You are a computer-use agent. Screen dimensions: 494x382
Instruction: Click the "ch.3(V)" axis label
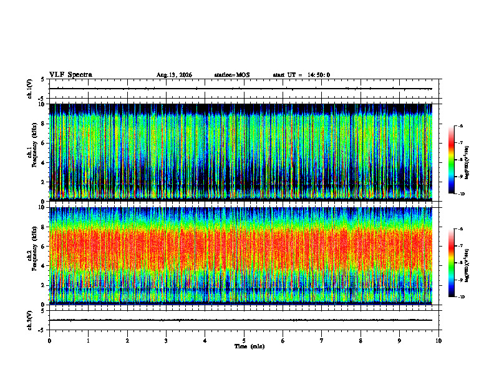coord(30,320)
